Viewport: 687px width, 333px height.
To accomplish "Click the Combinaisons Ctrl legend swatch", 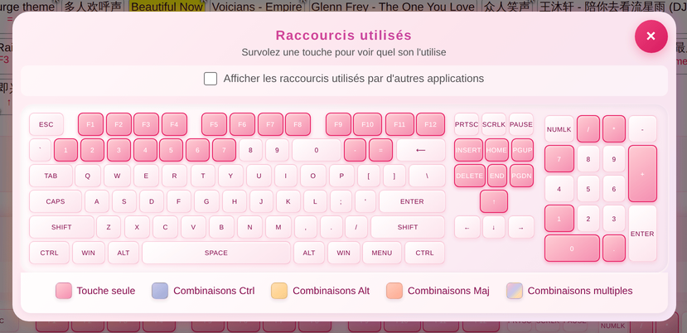I will (x=160, y=291).
